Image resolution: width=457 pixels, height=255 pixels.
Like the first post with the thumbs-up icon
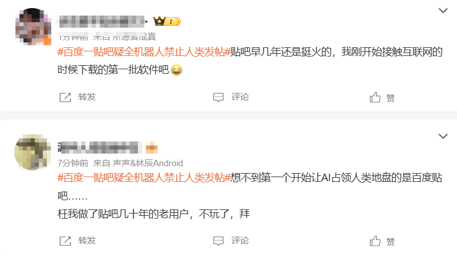pyautogui.click(x=375, y=97)
